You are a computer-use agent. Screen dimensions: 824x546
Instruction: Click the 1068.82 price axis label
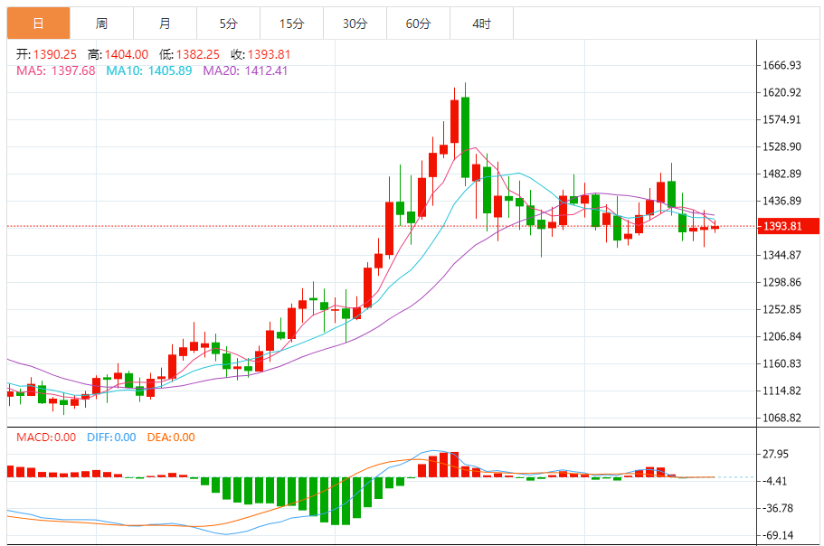tap(782, 418)
